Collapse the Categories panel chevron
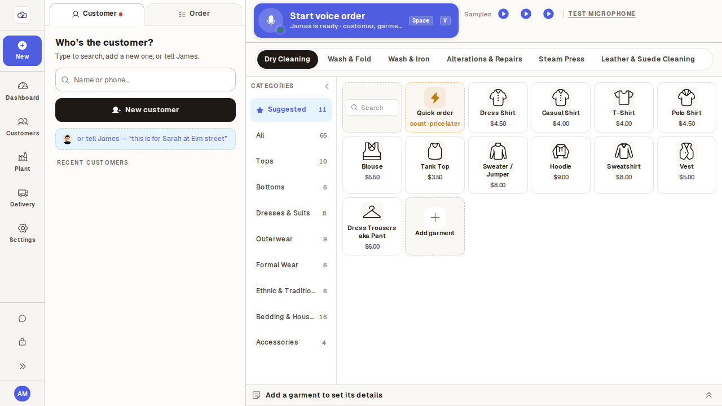722x406 pixels. [327, 86]
